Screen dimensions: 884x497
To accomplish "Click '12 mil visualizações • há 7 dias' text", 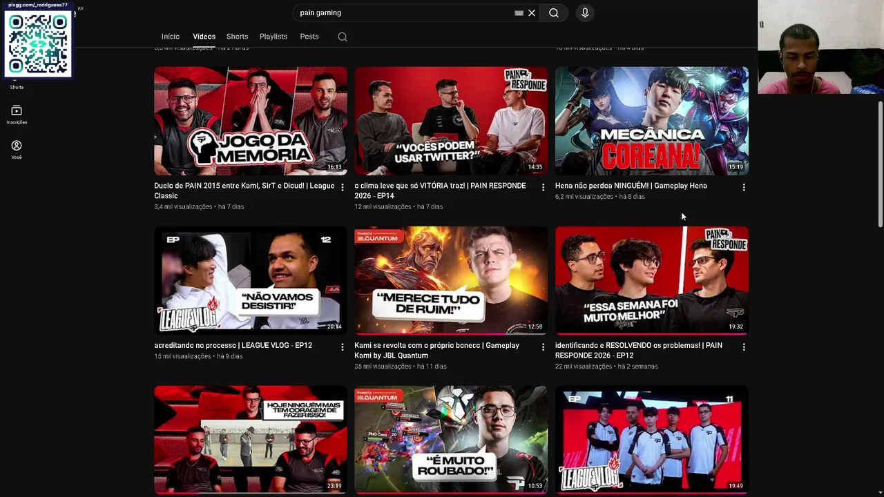I will tap(398, 207).
